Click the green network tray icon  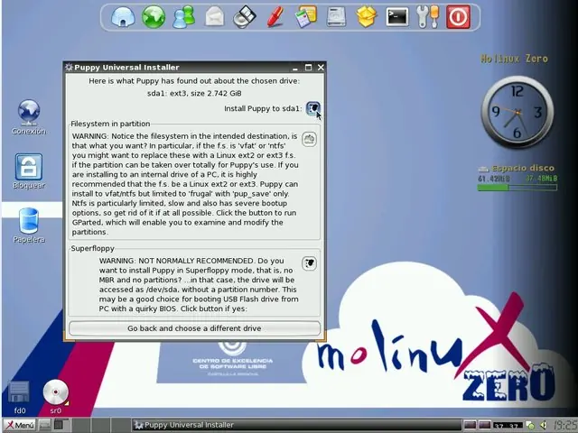click(530, 425)
